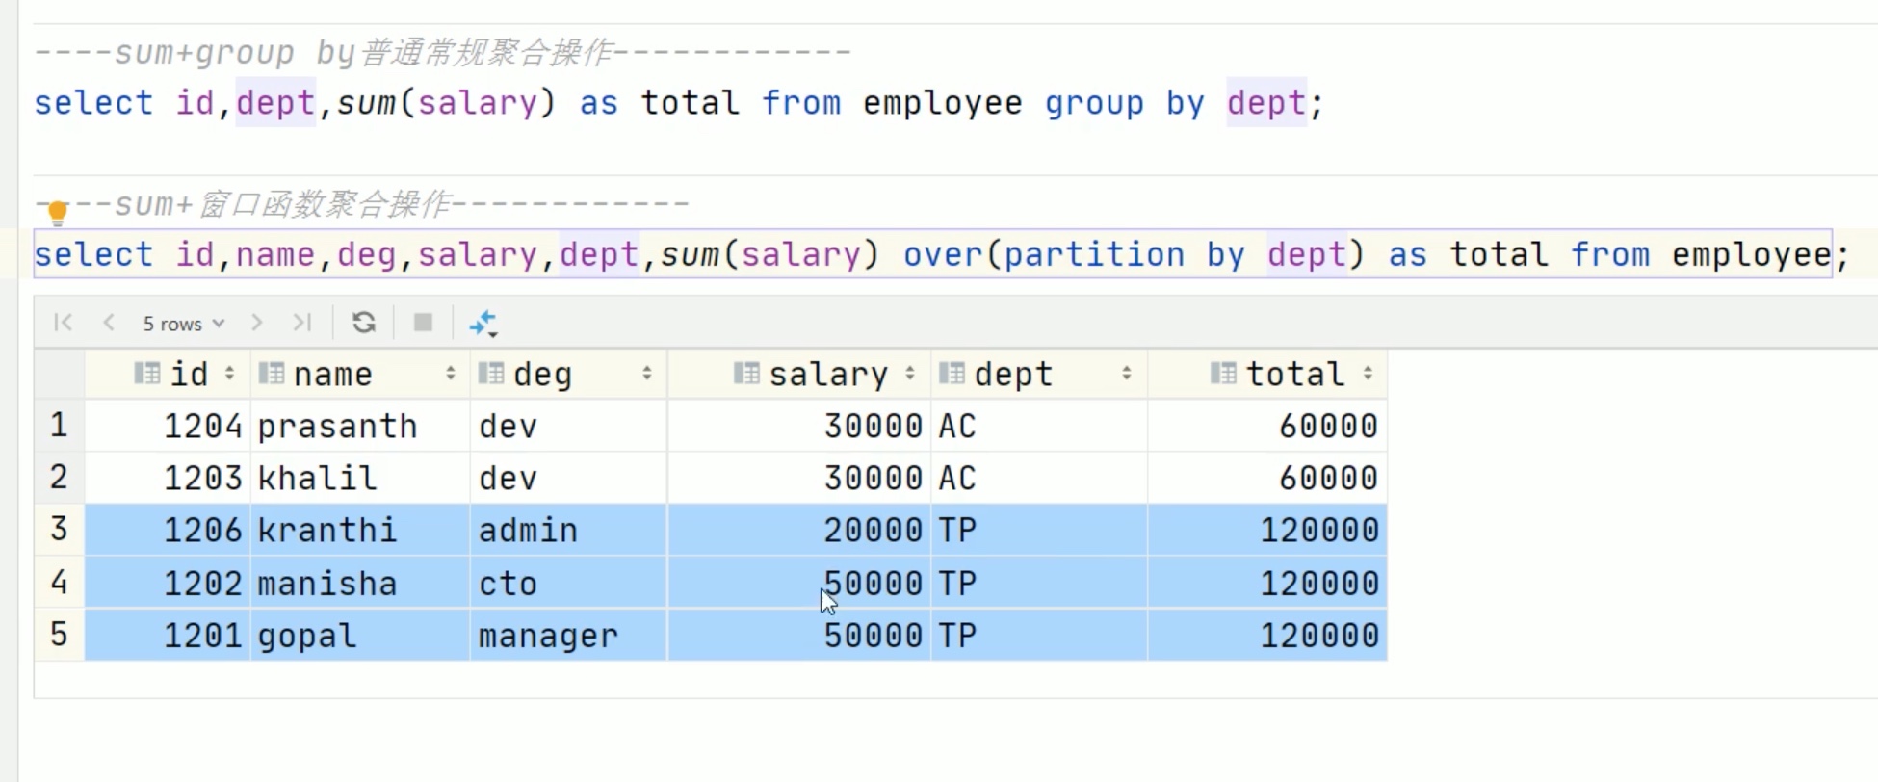1878x782 pixels.
Task: Click the yellow light bulb intention icon
Action: [x=57, y=212]
